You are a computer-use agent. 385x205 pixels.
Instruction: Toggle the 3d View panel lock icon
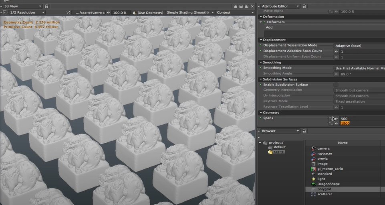(46, 6)
